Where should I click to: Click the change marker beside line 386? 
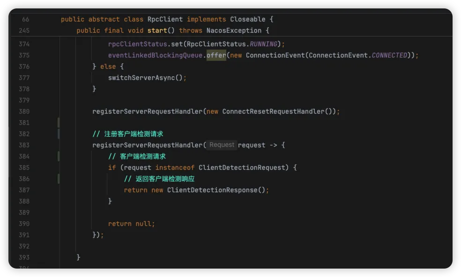pos(59,179)
